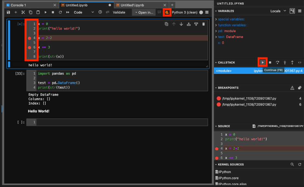Select the <module> callstack frame
The height and width of the screenshot is (187, 304).
[x=259, y=71]
